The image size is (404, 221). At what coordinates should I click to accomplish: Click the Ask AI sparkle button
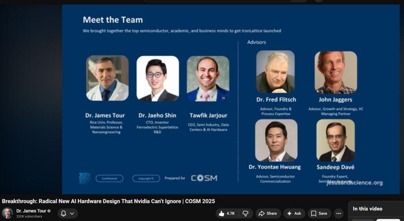(294, 214)
